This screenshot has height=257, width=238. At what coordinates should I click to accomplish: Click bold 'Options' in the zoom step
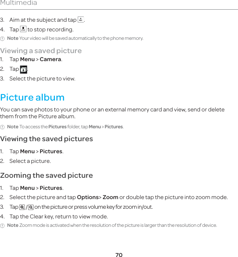[x=88, y=197]
